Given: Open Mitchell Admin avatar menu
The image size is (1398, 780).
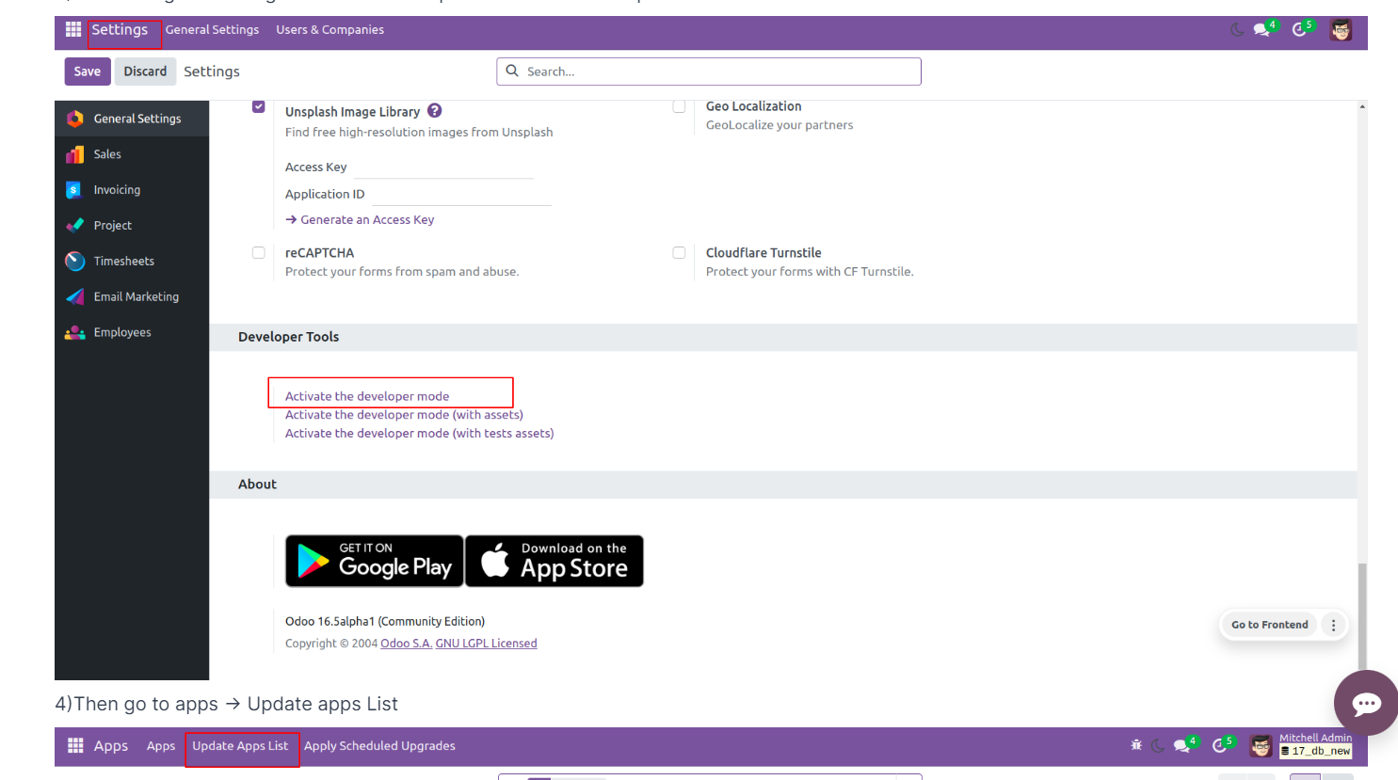Looking at the screenshot, I should [x=1261, y=746].
